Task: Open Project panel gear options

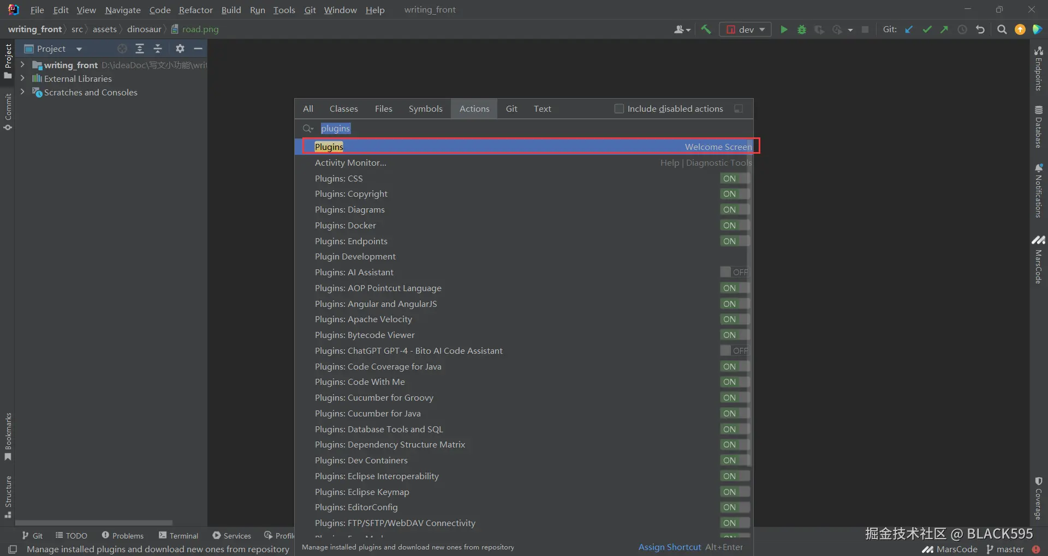Action: pyautogui.click(x=180, y=49)
